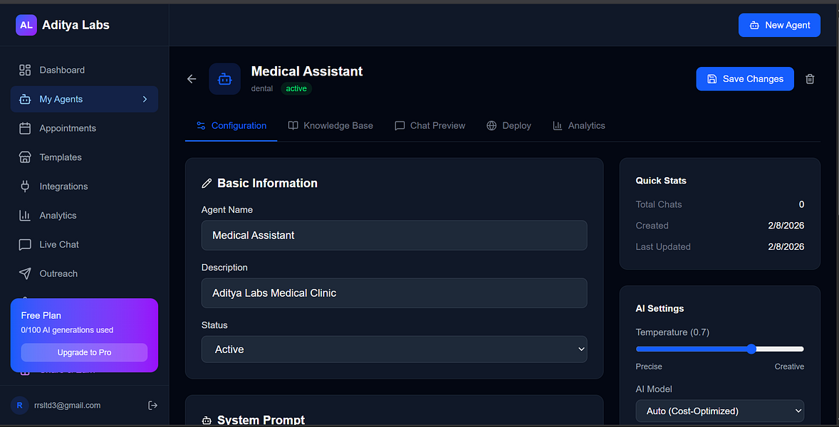
Task: Click the Appointments calendar icon
Action: click(25, 128)
